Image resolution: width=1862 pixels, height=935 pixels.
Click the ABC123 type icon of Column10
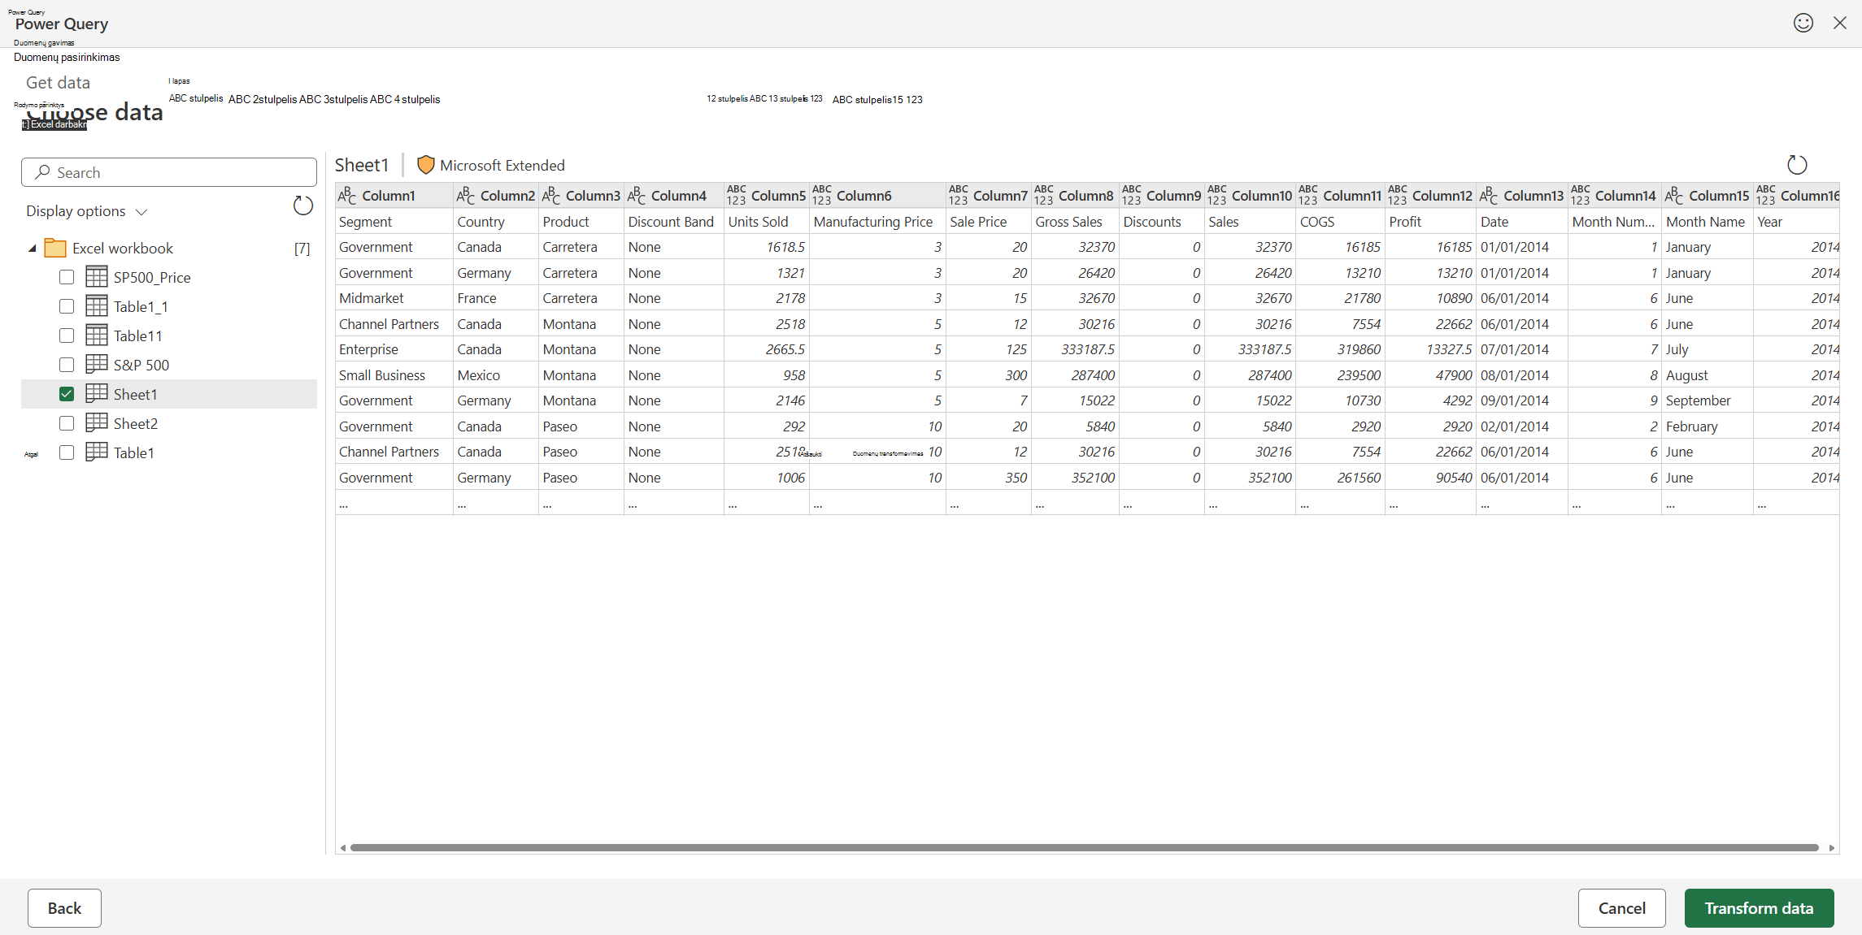tap(1216, 196)
